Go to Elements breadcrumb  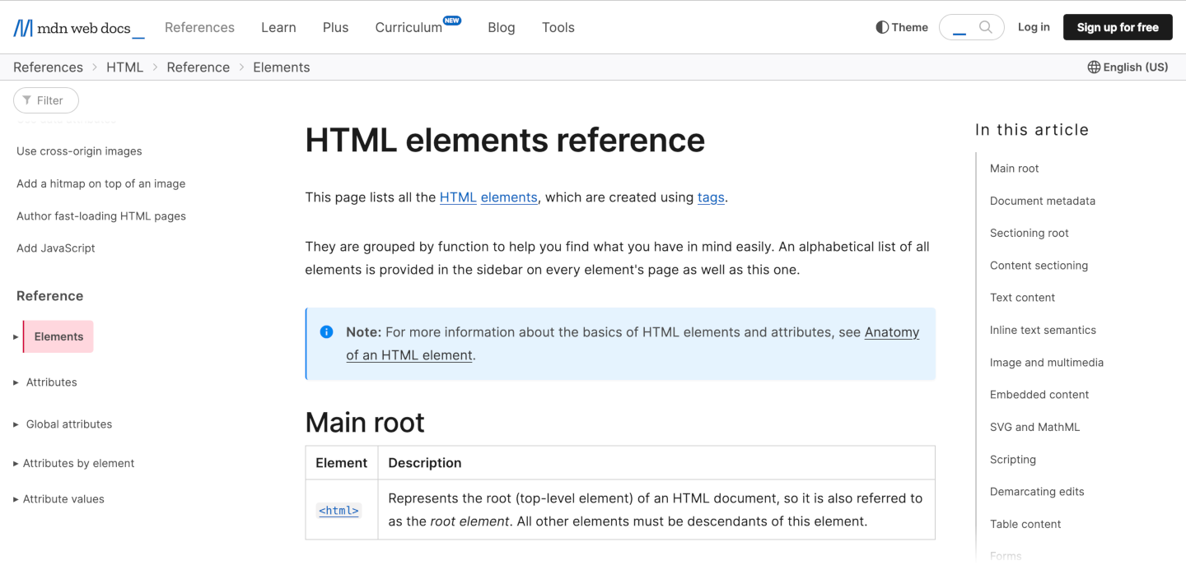281,67
